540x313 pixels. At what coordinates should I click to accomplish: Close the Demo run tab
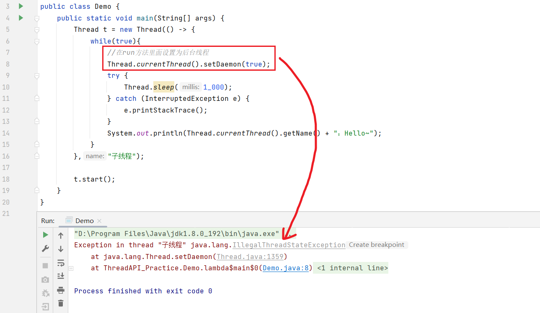coord(99,221)
